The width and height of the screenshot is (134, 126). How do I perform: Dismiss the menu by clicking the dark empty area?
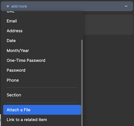(108, 79)
